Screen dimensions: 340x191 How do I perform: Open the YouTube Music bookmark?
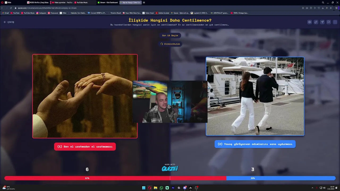point(28,13)
